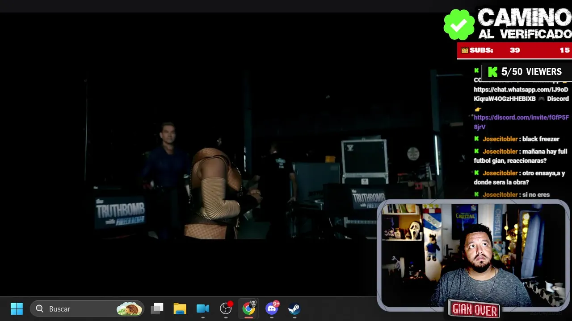572x321 pixels.
Task: Open Discord from the taskbar
Action: click(272, 309)
